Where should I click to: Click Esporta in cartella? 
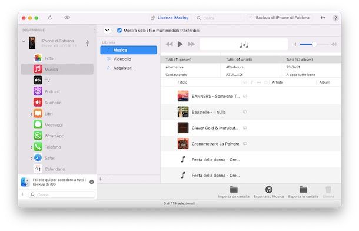pos(303,192)
